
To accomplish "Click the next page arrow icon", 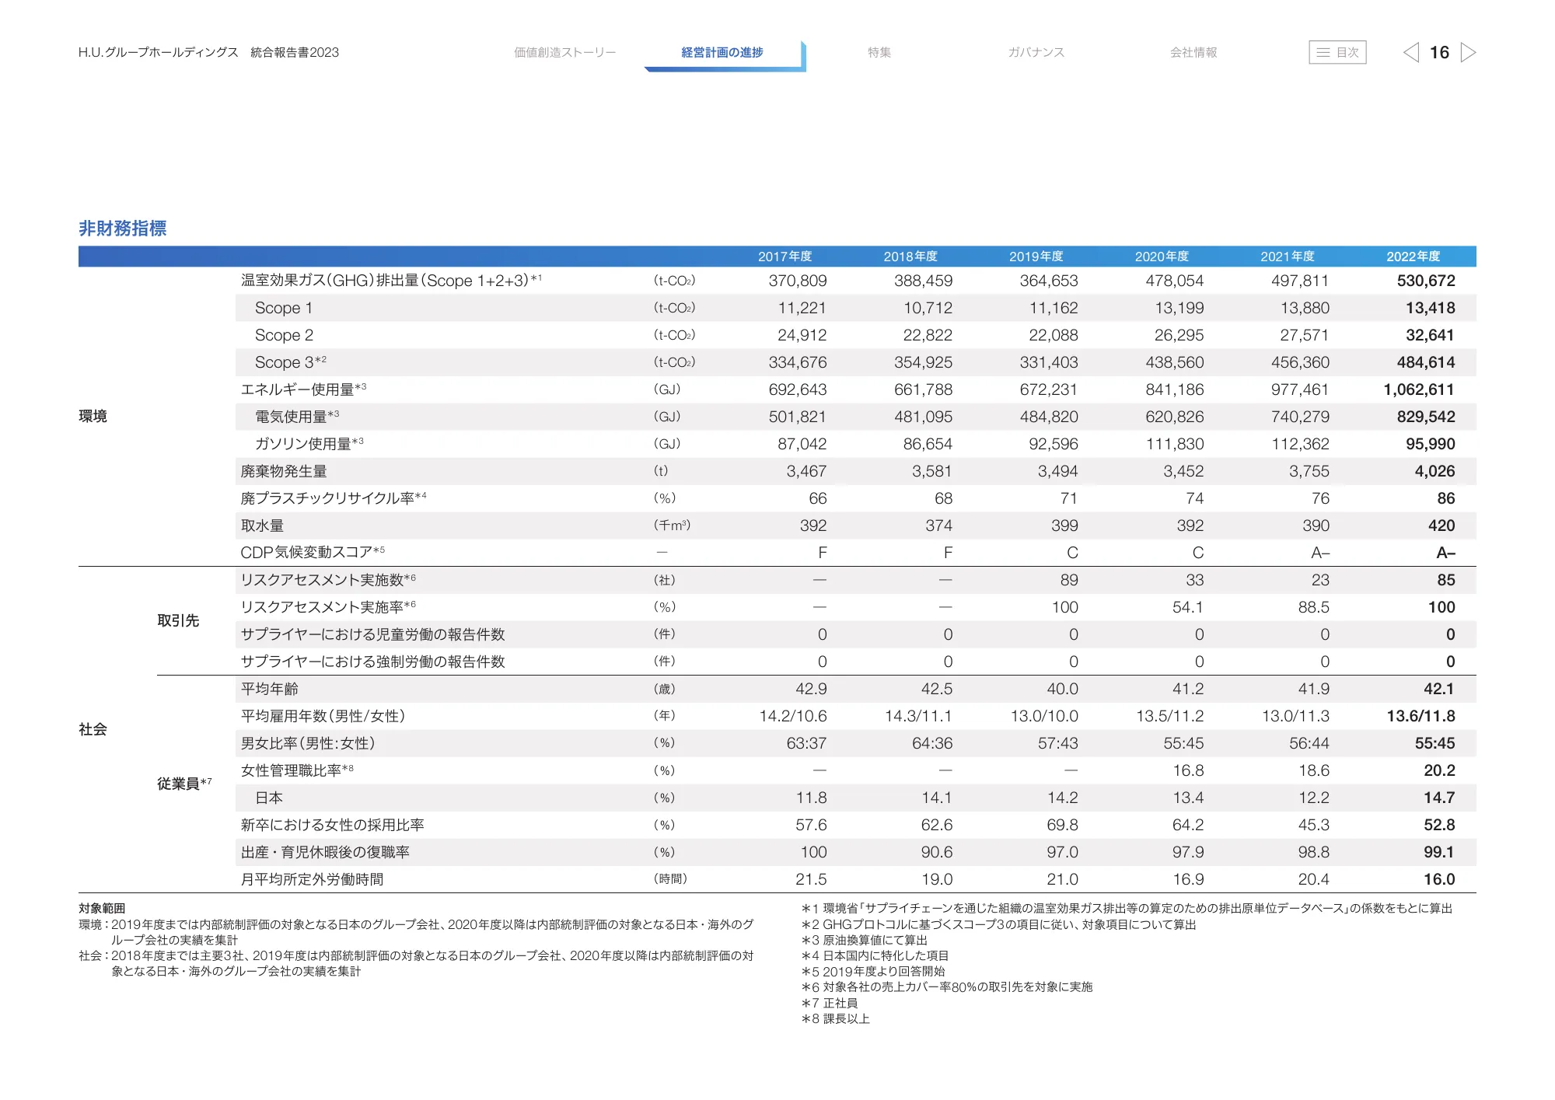I will tap(1468, 53).
